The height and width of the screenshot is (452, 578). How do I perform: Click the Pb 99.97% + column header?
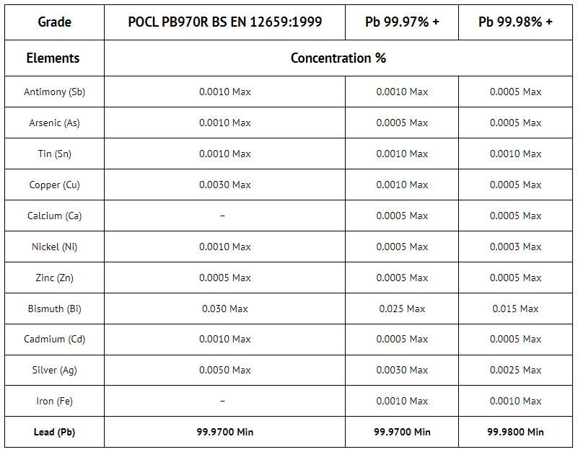point(402,22)
